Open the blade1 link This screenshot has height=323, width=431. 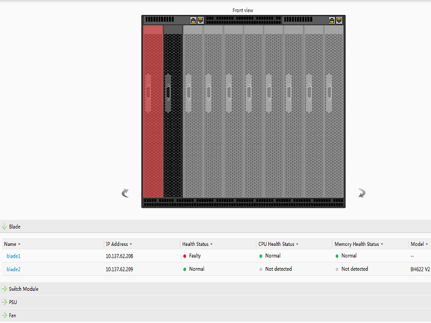[x=13, y=256]
